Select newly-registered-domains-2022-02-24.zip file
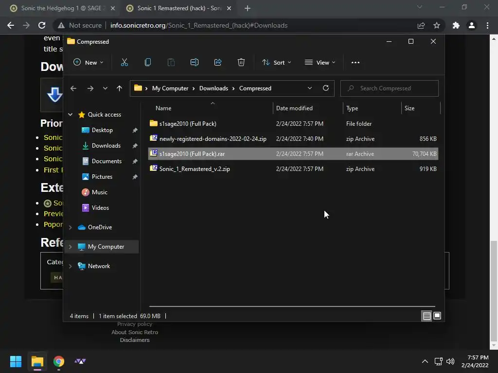The image size is (498, 373). [293, 138]
